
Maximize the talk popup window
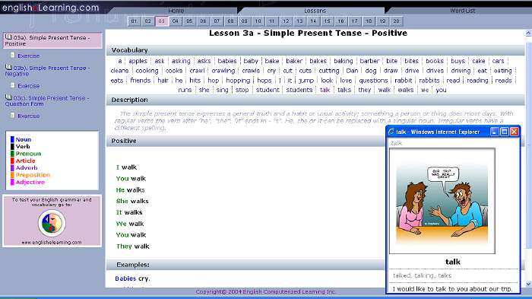coord(505,132)
